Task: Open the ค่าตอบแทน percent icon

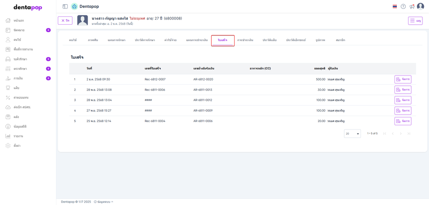Action: point(8,97)
